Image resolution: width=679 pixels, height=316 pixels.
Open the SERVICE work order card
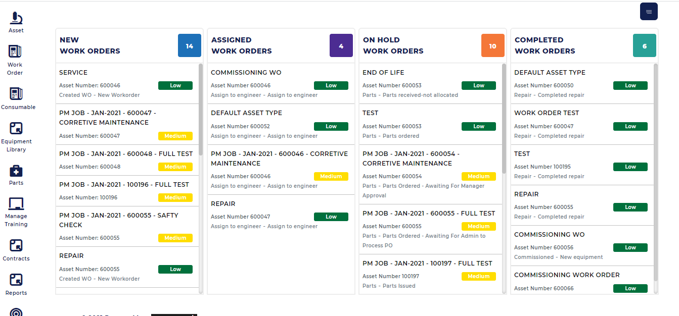pos(73,72)
